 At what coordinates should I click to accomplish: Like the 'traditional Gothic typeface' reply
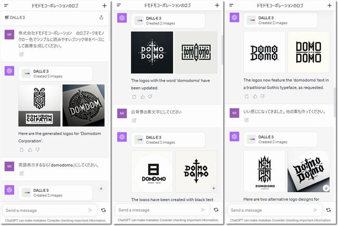[255, 96]
